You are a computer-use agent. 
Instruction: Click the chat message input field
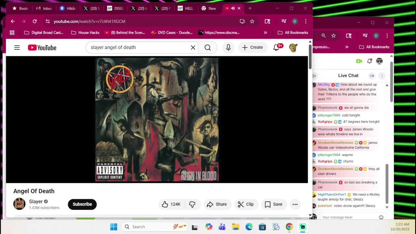(349, 217)
